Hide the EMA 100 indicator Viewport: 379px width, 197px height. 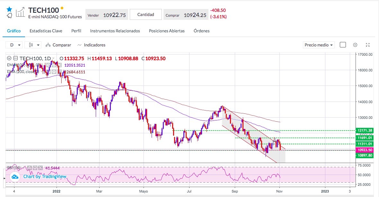[x=48, y=65]
